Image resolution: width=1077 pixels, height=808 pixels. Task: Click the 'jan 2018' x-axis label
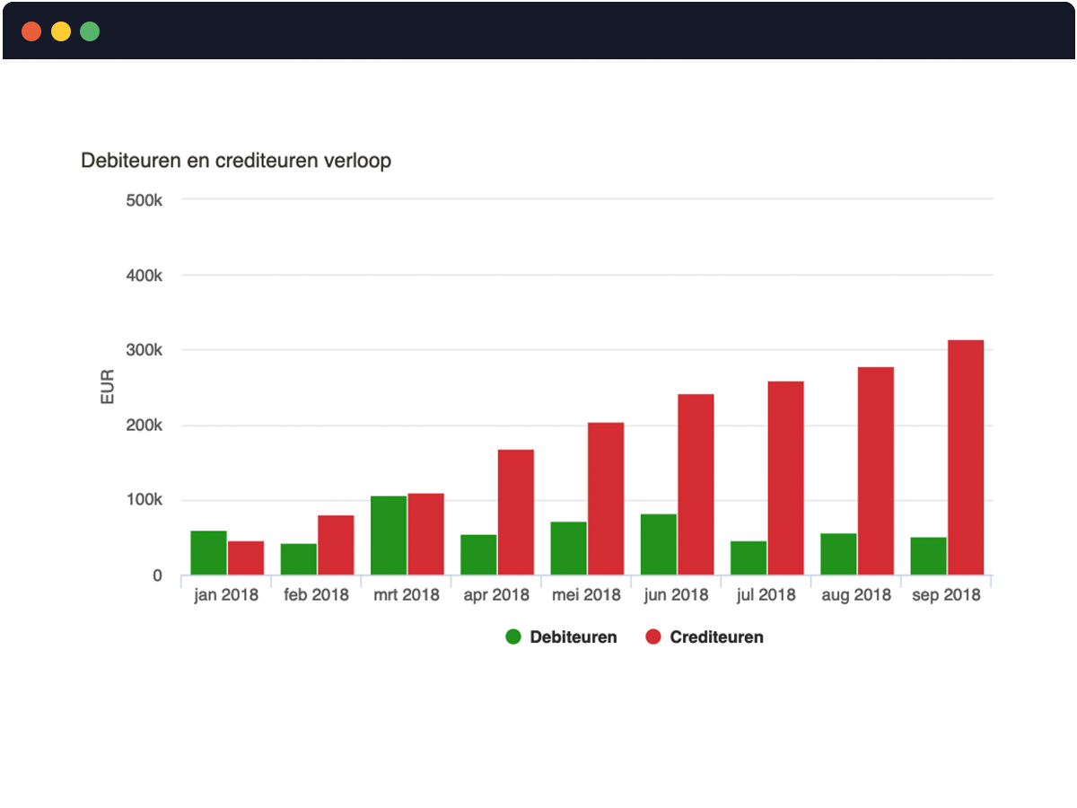(226, 595)
